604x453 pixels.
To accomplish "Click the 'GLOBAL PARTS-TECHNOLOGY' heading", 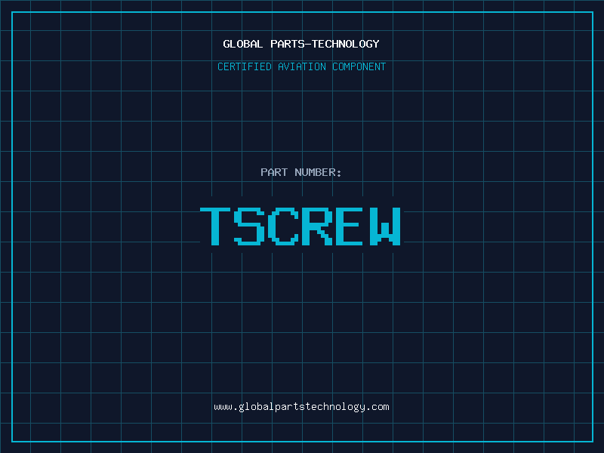I will tap(301, 44).
